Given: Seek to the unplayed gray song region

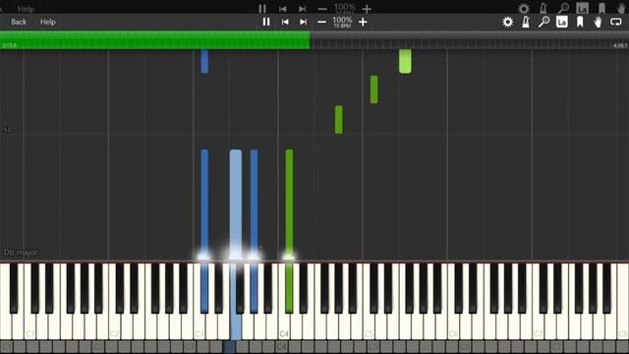Looking at the screenshot, I should click(x=470, y=40).
